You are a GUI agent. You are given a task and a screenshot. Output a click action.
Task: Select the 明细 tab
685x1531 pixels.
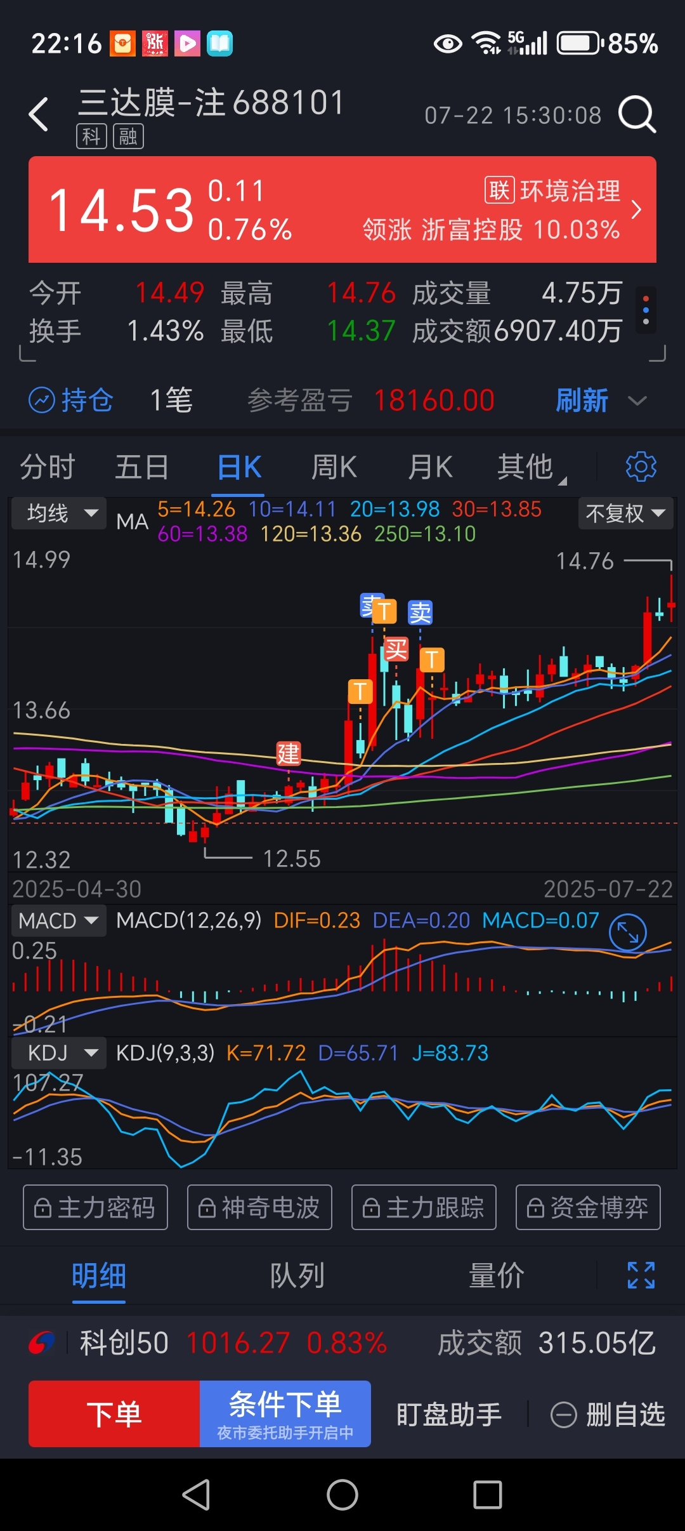(99, 1276)
